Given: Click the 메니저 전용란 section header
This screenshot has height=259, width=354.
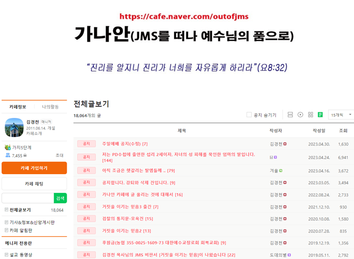Looking at the screenshot, I should point(19,243).
